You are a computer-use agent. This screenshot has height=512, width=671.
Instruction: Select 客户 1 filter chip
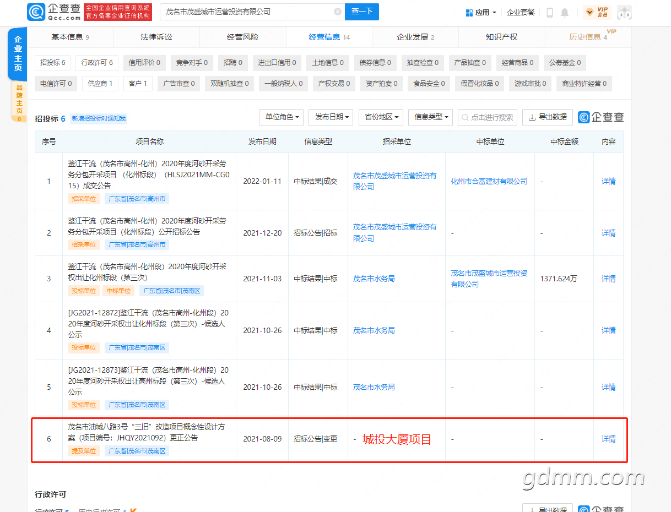pos(138,84)
